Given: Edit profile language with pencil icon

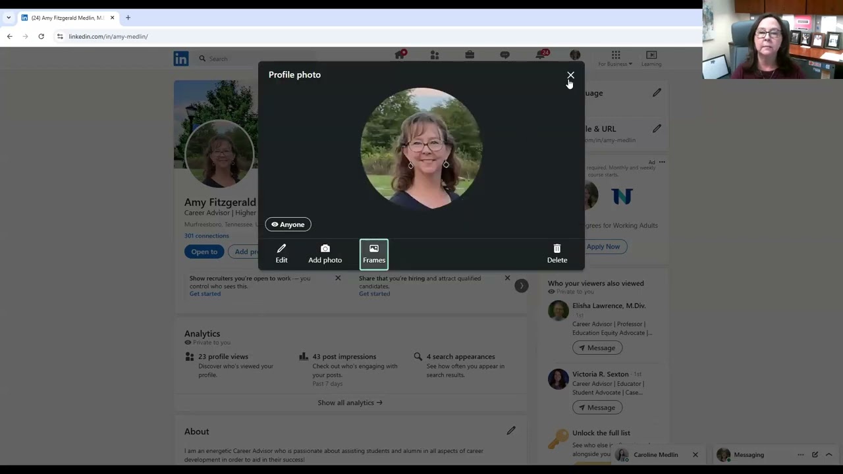Looking at the screenshot, I should (x=657, y=93).
